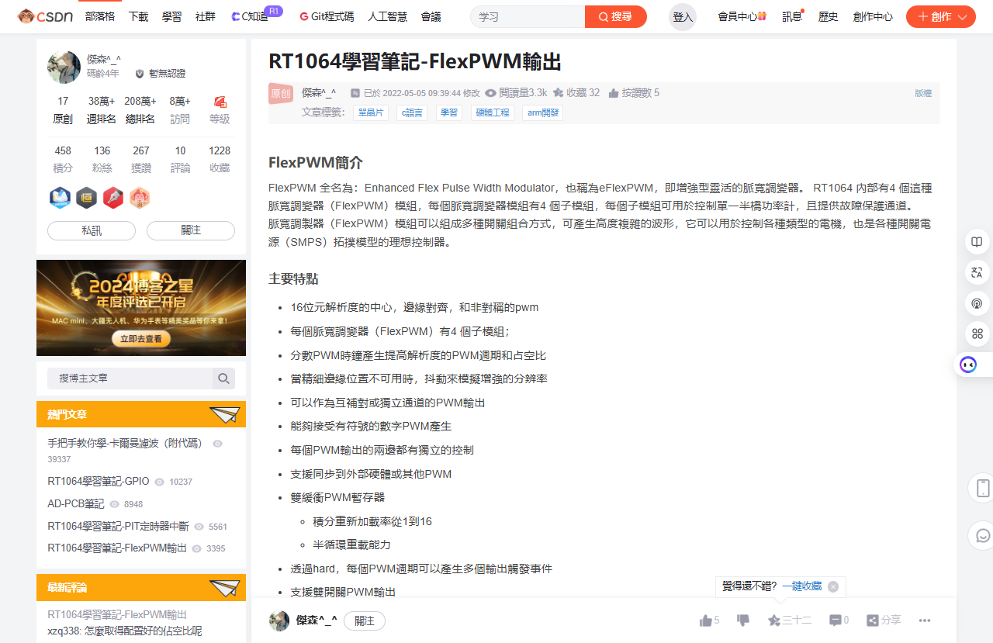Click the thumbs-down icon in bottom bar
This screenshot has height=643, width=993.
(743, 620)
